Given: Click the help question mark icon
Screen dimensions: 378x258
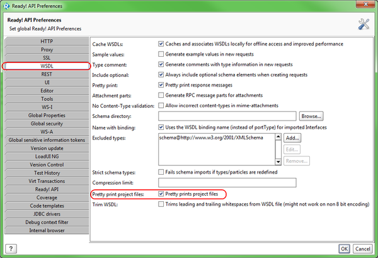Looking at the screenshot, I should (x=10, y=249).
